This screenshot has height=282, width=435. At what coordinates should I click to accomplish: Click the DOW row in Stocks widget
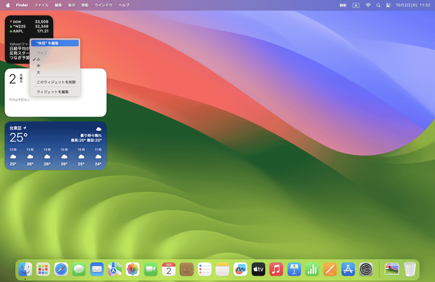click(29, 22)
